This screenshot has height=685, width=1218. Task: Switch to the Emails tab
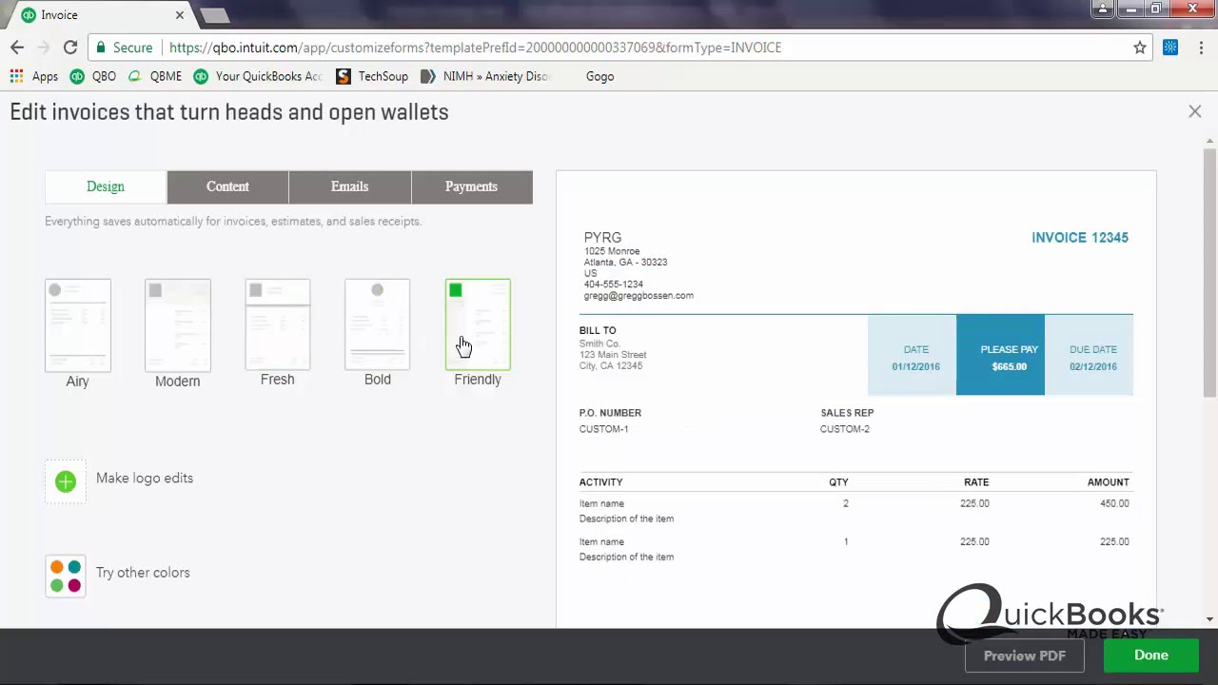point(349,186)
